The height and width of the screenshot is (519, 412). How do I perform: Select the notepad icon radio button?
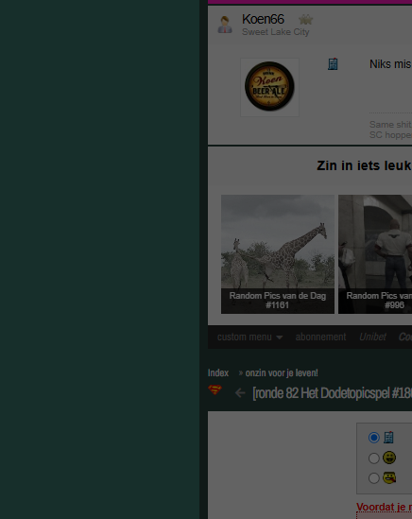tap(374, 438)
